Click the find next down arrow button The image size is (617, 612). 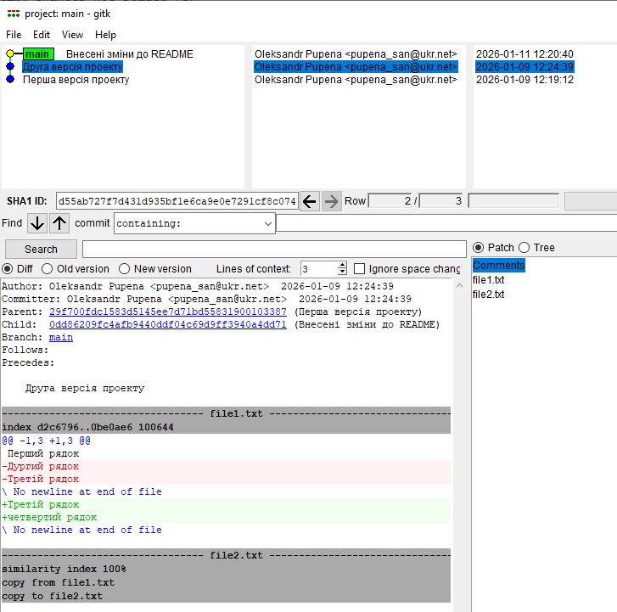36,223
